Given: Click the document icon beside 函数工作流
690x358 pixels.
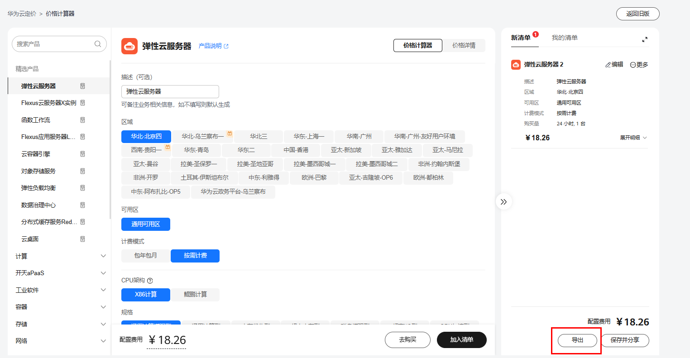Looking at the screenshot, I should pyautogui.click(x=82, y=119).
